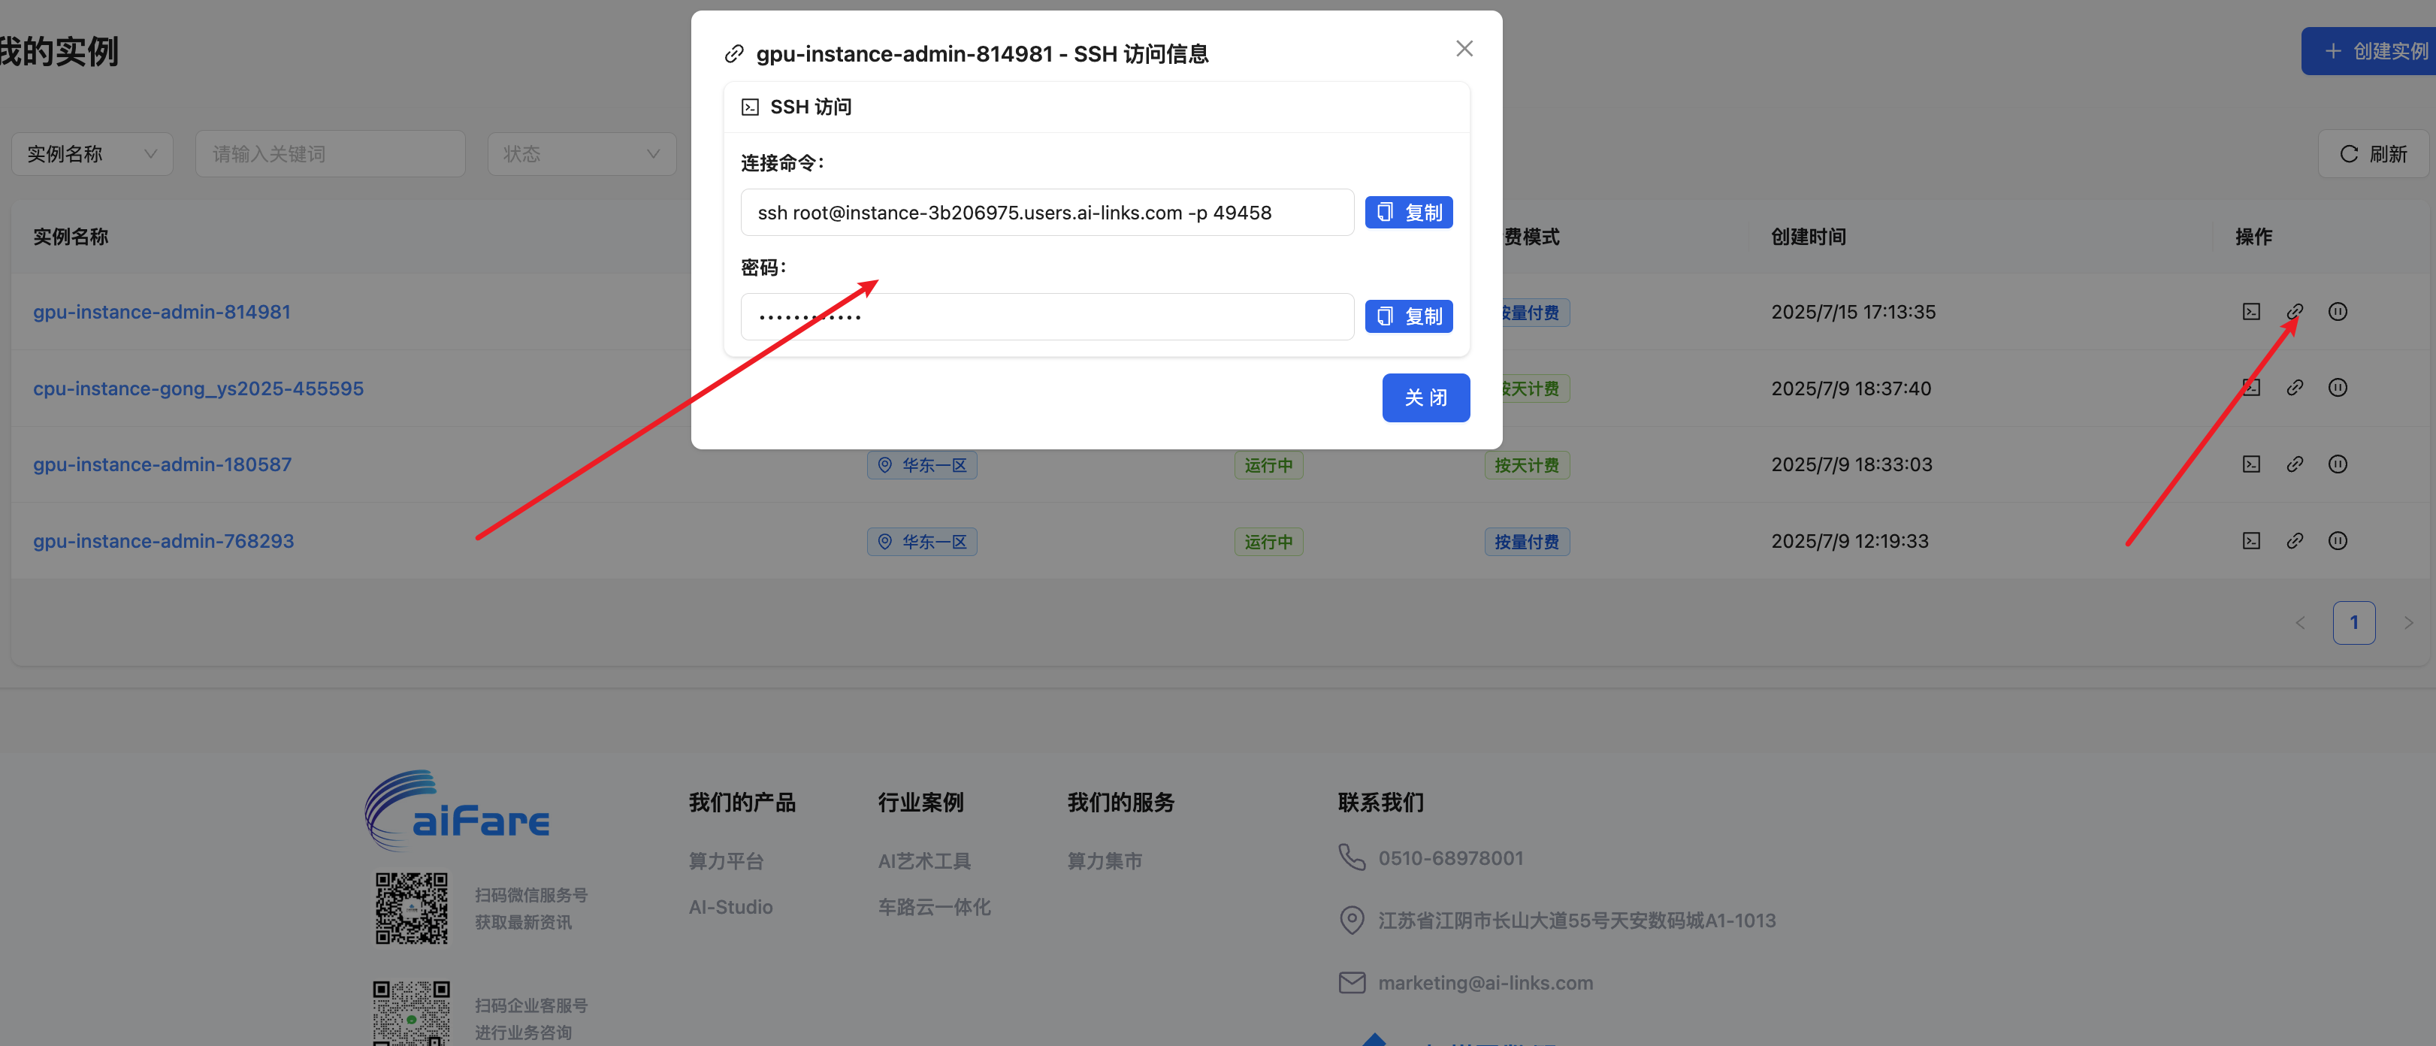Viewport: 2436px width, 1046px height.
Task: Click the refresh icon above the instance table
Action: click(2374, 153)
